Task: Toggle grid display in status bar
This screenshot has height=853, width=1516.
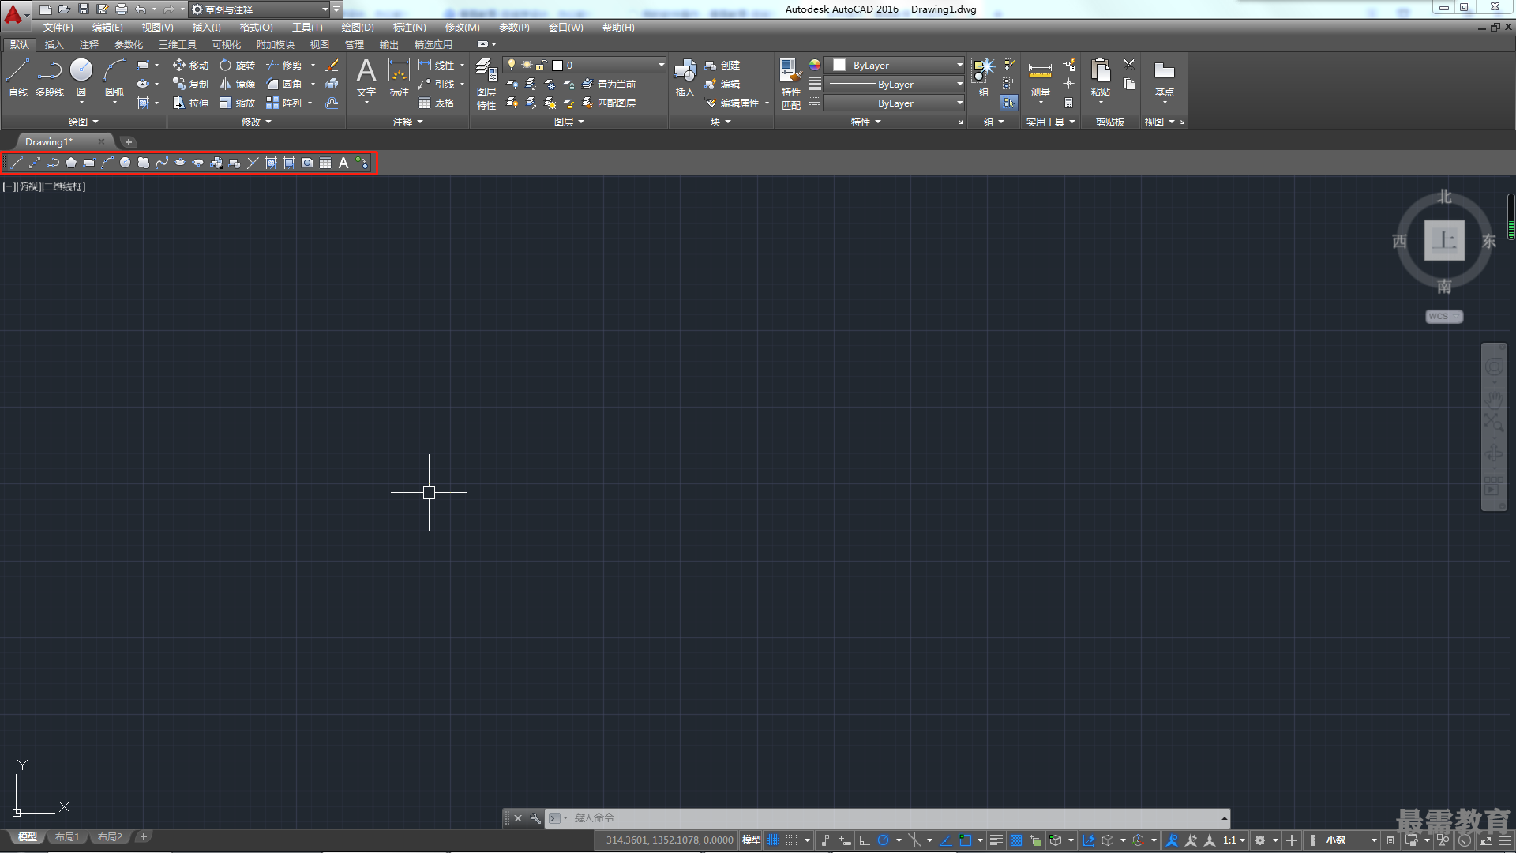Action: pyautogui.click(x=773, y=840)
